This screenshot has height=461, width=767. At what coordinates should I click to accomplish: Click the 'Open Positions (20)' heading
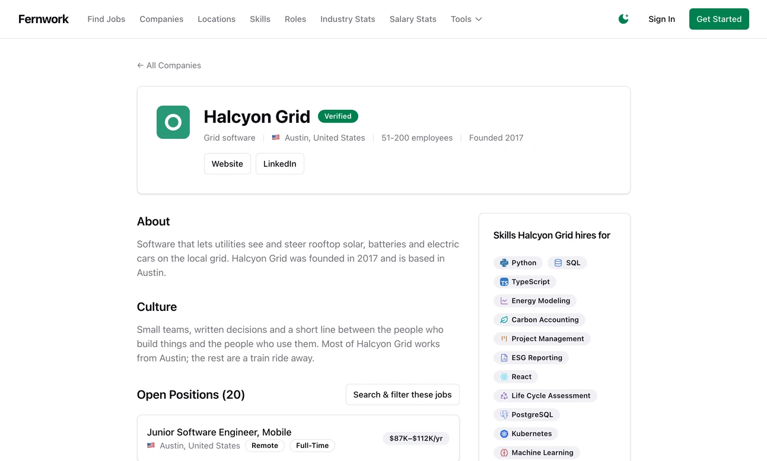191,395
